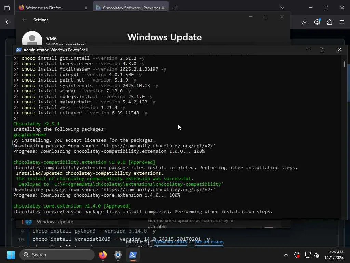Click 'choco install winrar' line

tap(72, 91)
